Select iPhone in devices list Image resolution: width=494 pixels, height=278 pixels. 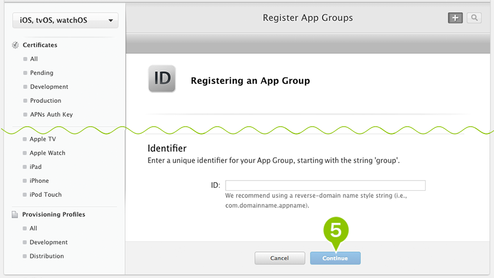[x=39, y=181]
